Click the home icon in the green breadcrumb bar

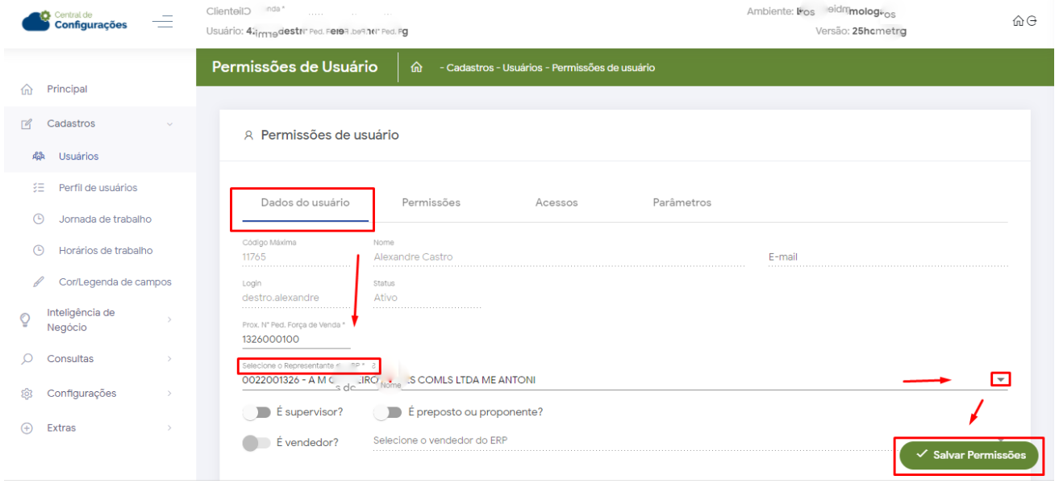coord(417,68)
